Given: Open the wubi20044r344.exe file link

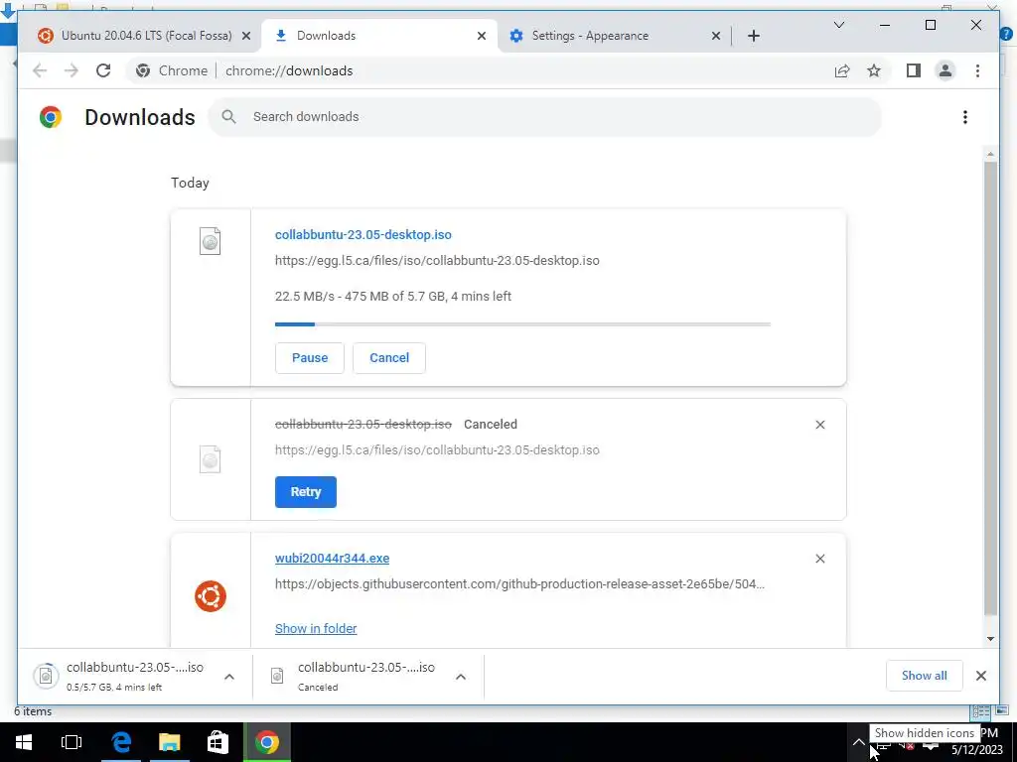Looking at the screenshot, I should [x=332, y=558].
